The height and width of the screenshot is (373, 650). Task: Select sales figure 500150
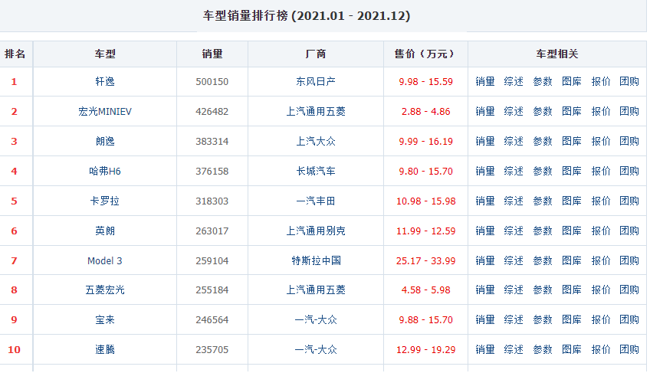click(x=212, y=82)
